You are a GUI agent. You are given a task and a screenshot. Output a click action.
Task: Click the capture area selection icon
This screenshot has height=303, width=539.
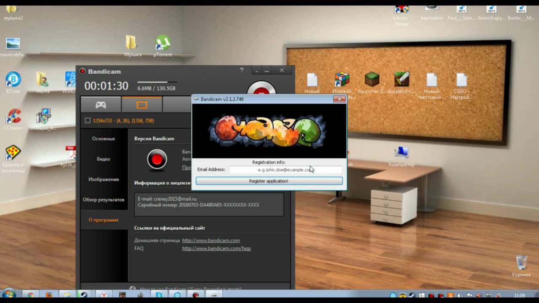pos(88,121)
